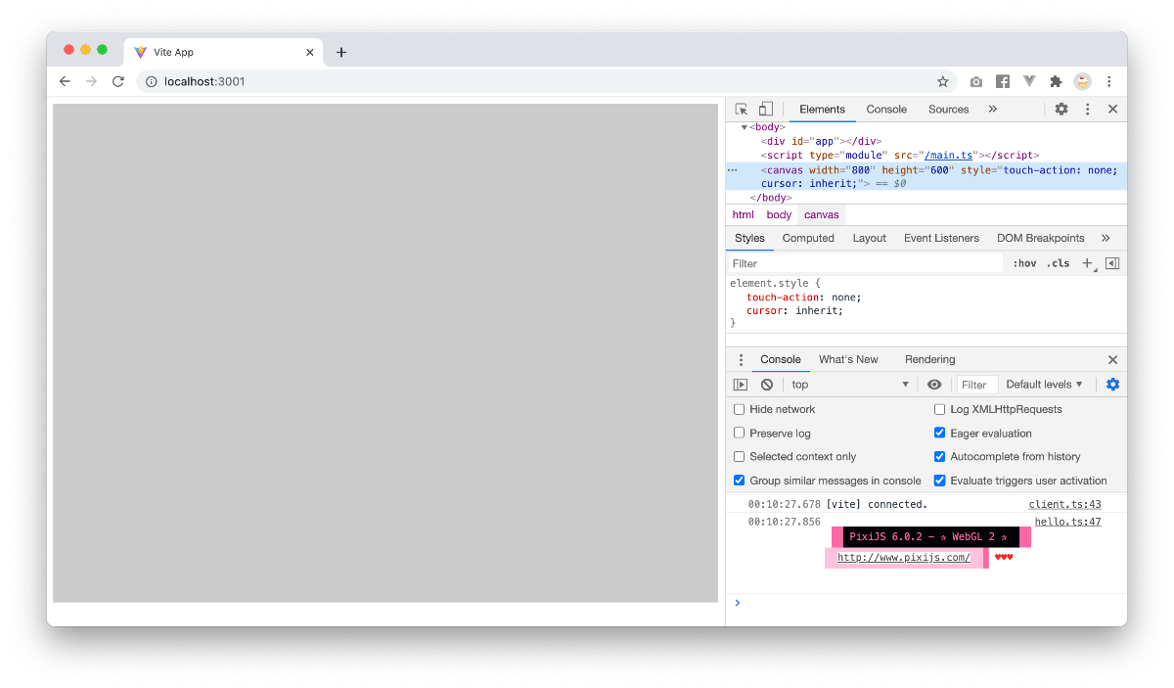Bookmark this page with star icon
Viewport: 1174px width, 688px height.
coord(943,81)
